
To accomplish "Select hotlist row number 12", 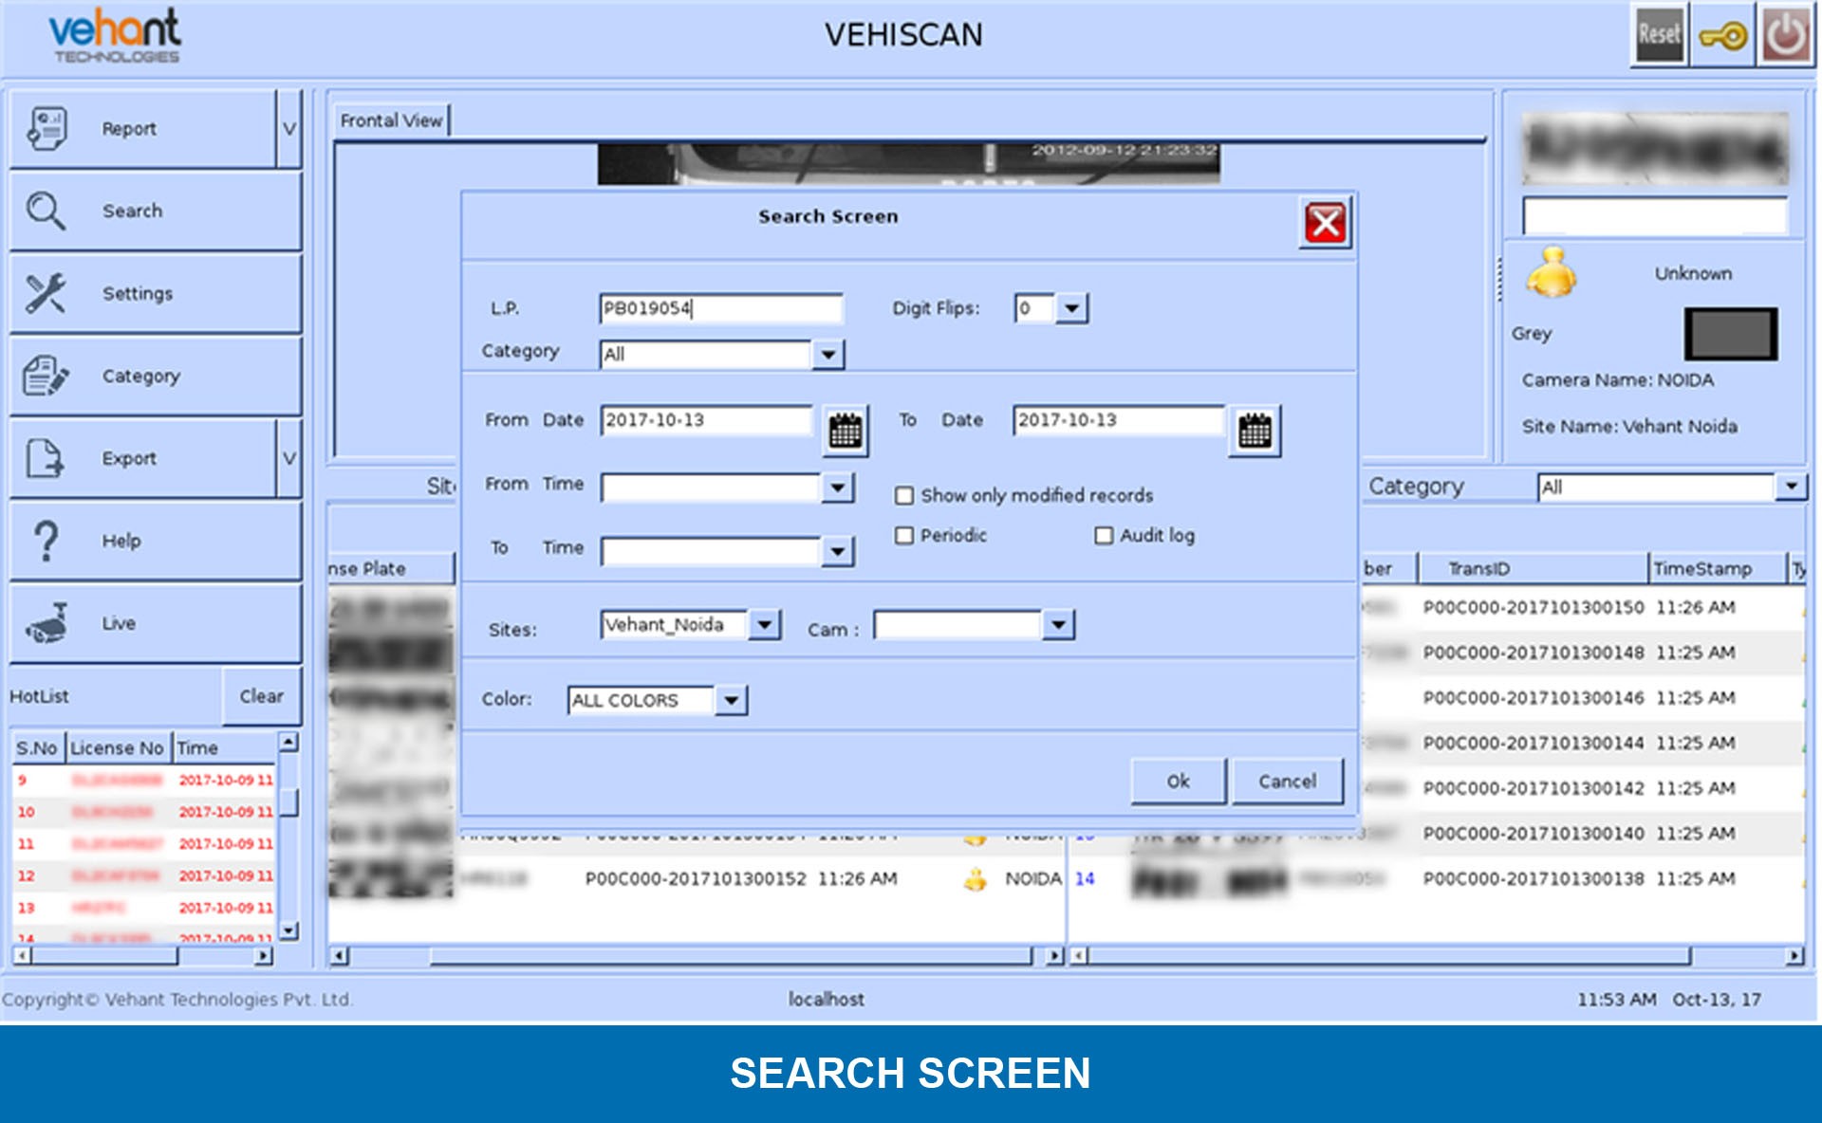I will (144, 875).
